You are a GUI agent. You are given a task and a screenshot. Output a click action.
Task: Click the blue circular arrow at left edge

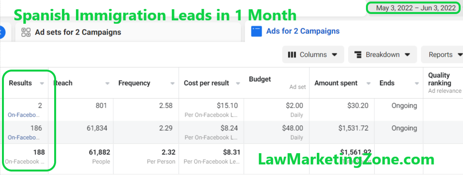(2, 32)
